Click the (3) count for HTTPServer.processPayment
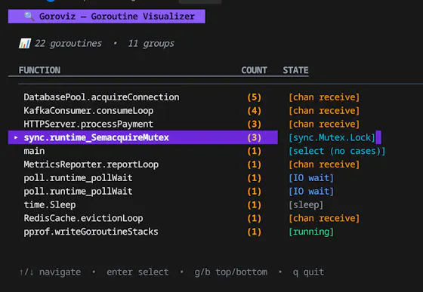 pos(254,124)
